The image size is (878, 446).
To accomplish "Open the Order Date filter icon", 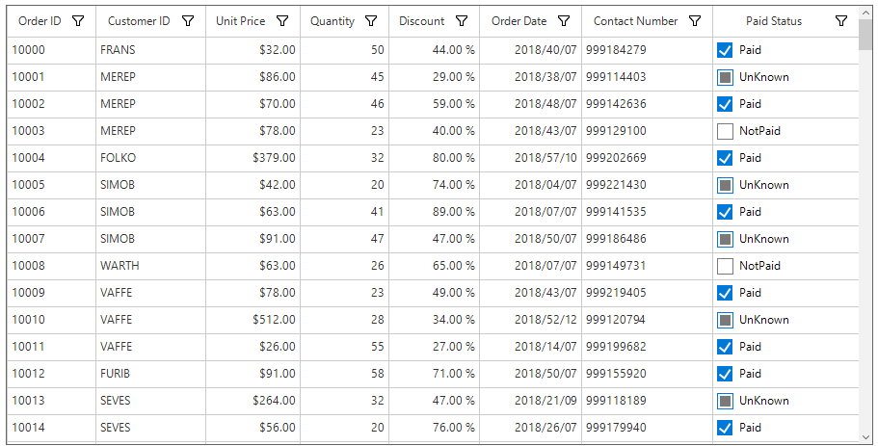I will click(x=564, y=21).
